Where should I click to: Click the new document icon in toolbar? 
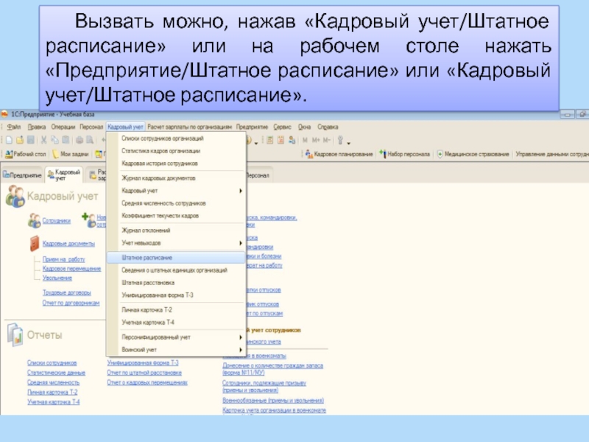point(7,140)
